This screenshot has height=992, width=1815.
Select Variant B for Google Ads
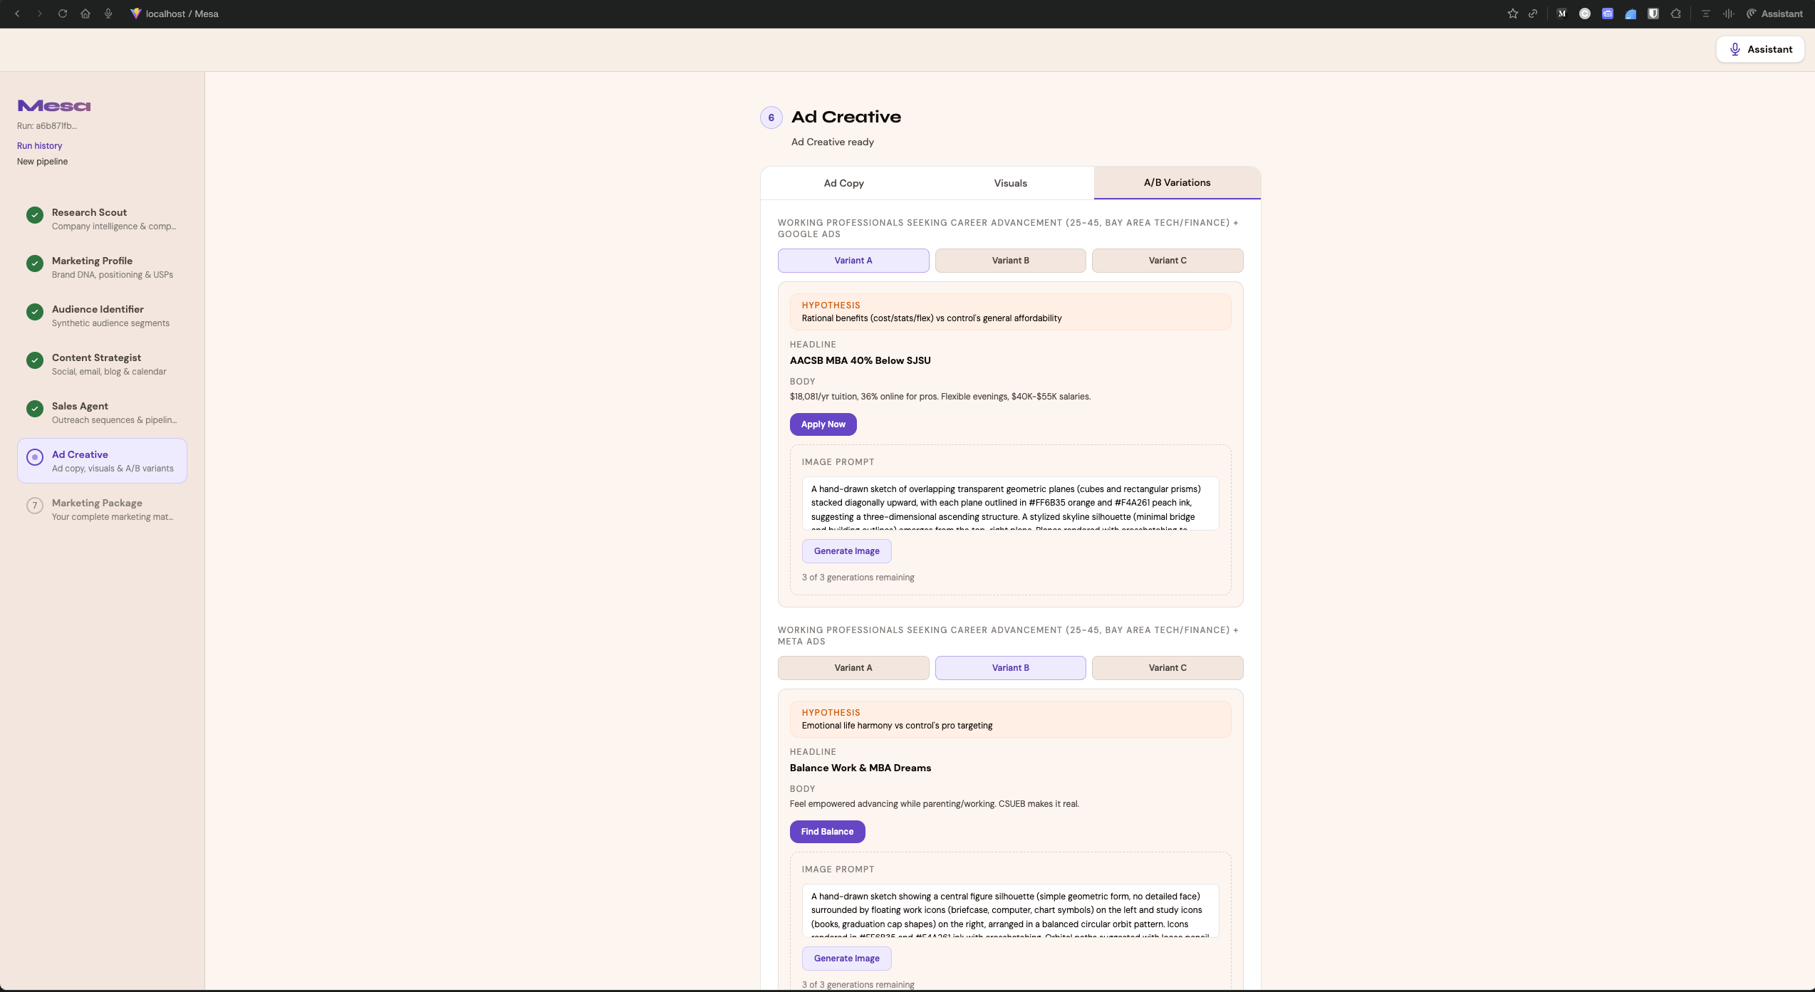coord(1010,261)
